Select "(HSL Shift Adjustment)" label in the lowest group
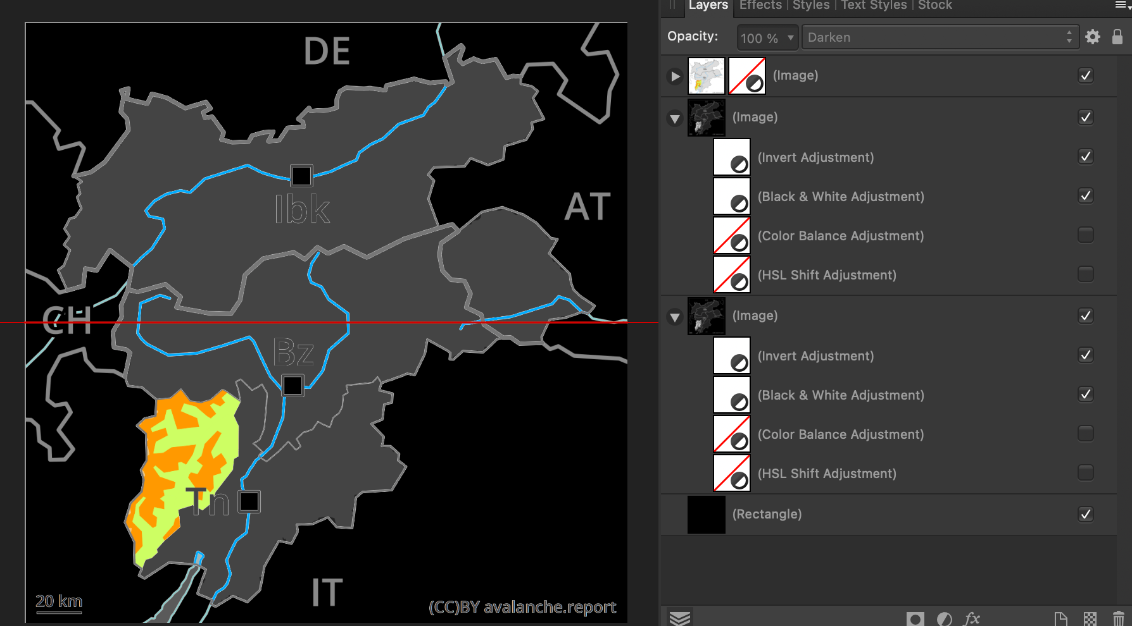The height and width of the screenshot is (626, 1132). click(x=827, y=474)
